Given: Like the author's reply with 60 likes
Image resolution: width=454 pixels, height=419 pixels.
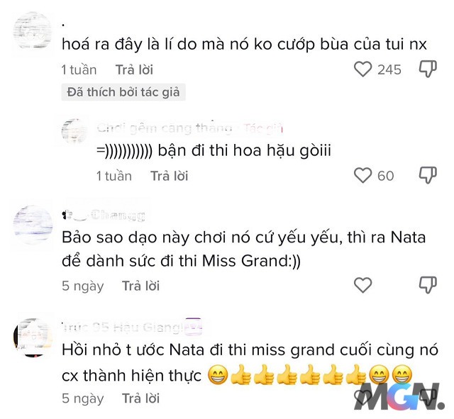Looking at the screenshot, I should pyautogui.click(x=362, y=175).
